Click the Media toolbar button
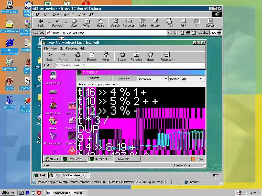This screenshot has height=196, width=262. [142, 23]
